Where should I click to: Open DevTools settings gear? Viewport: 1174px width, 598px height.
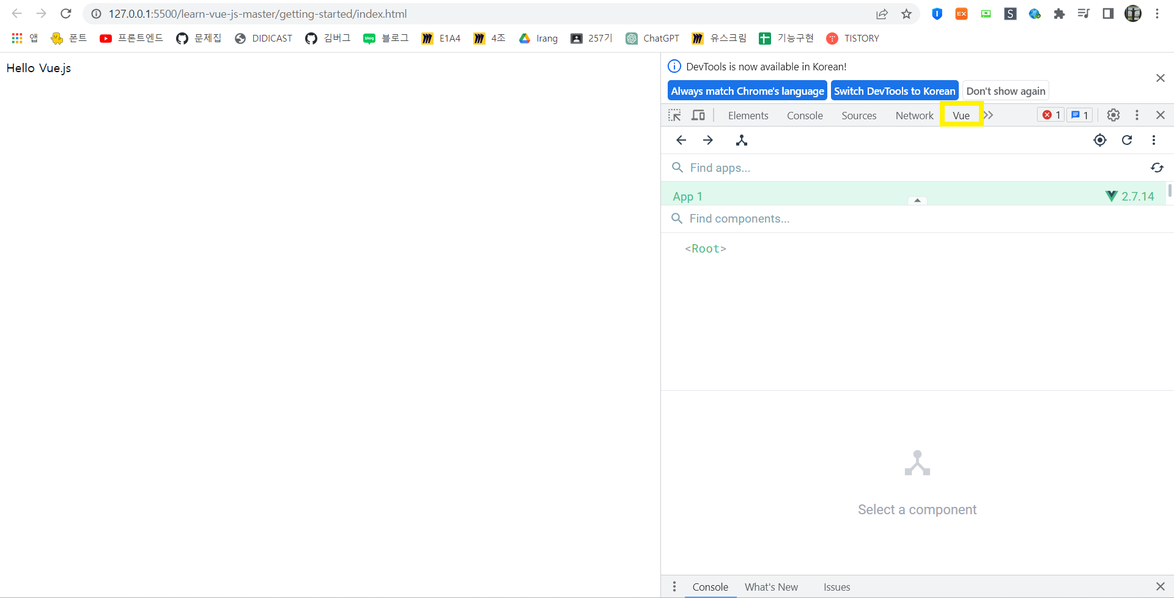point(1113,115)
